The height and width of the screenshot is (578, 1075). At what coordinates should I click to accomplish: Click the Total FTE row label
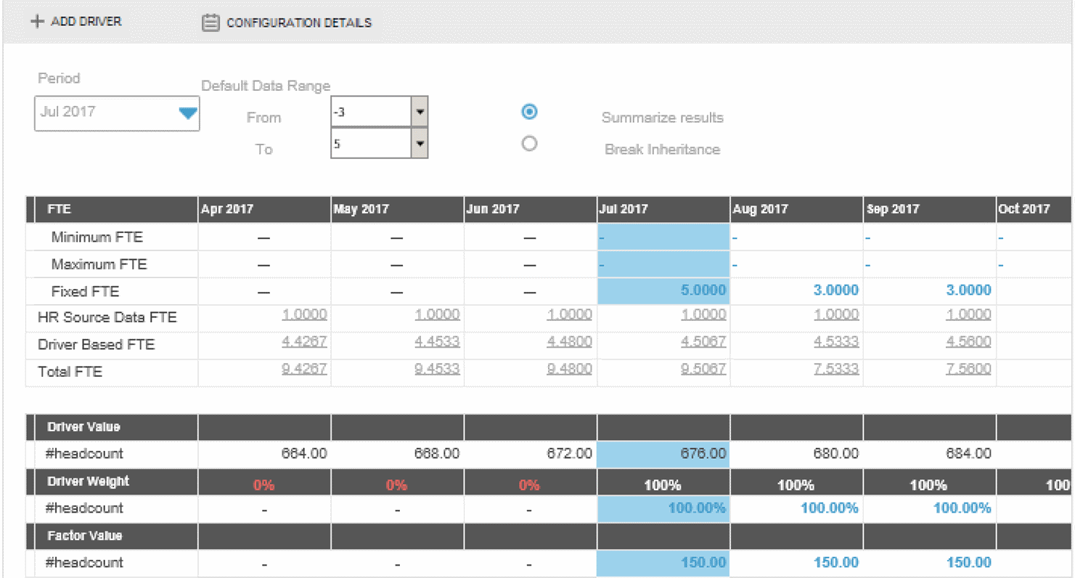(70, 372)
